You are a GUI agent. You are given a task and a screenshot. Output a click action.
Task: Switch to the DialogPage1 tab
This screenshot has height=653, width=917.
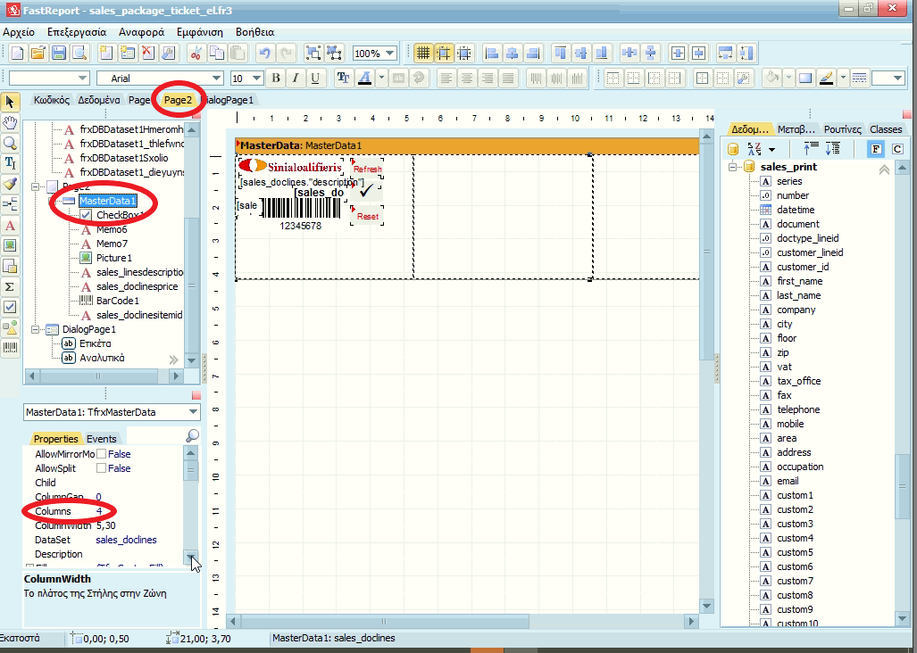[x=229, y=100]
